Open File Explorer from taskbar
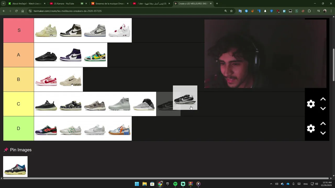Screen dimensions: 335x188 pos(144,184)
